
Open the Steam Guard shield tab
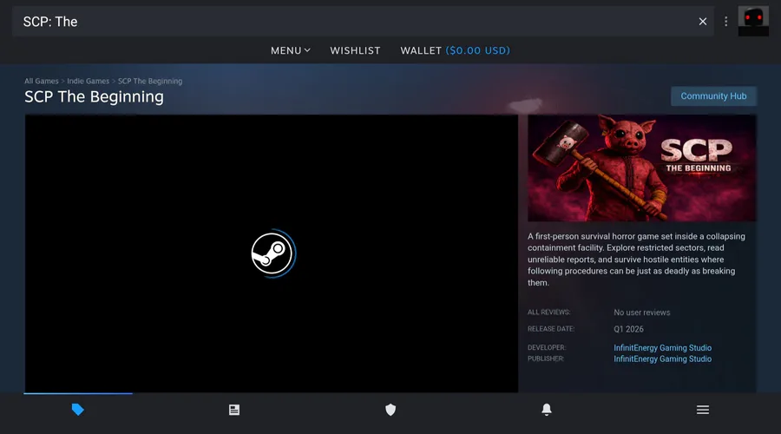pos(390,410)
